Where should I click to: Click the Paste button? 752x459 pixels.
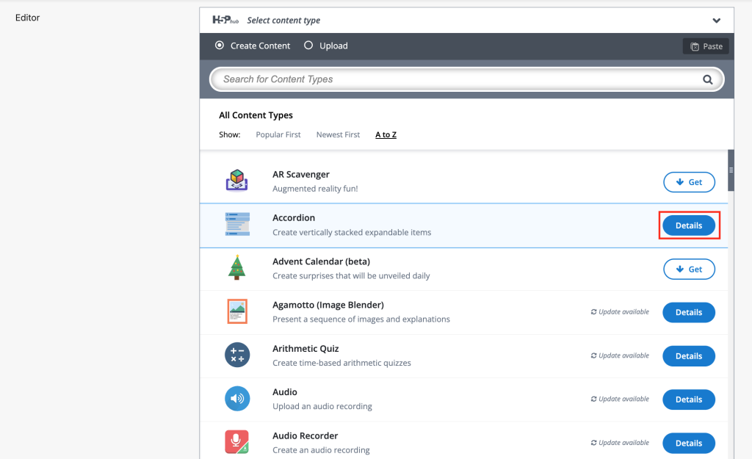coord(706,46)
